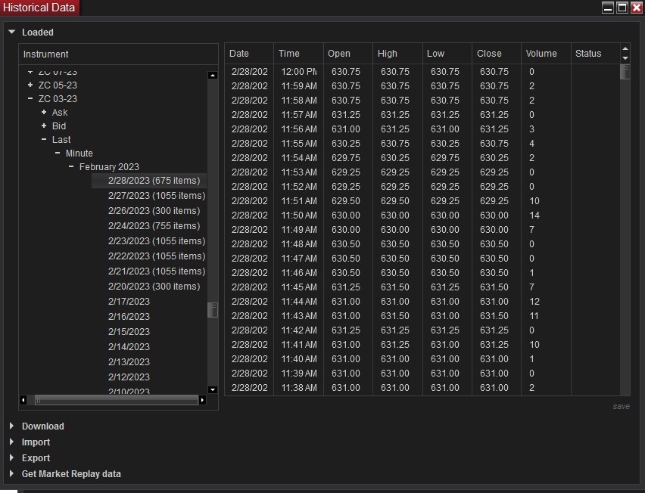Select 2/24/2023 (755 items) entry
Viewport: 645px width, 493px height.
tap(154, 226)
